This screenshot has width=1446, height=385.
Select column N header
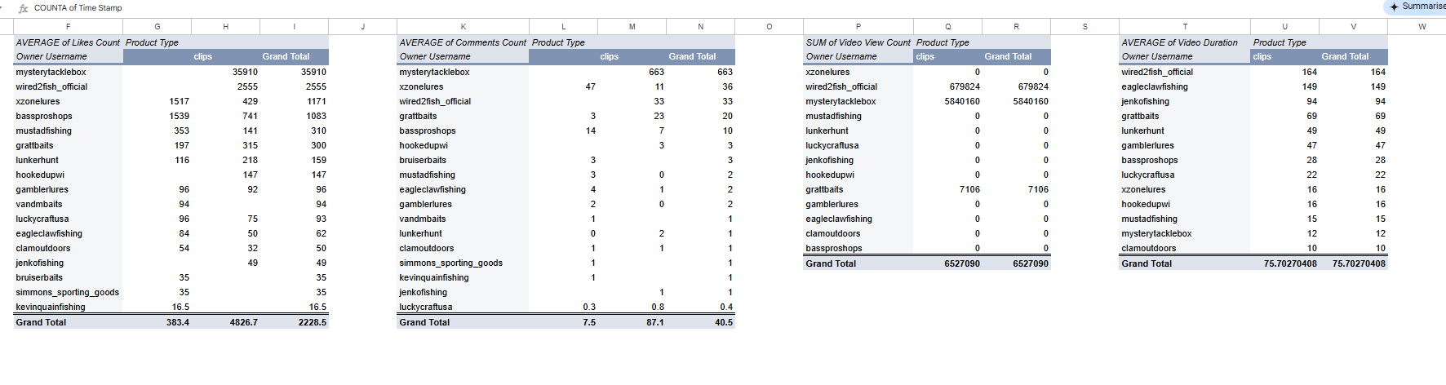pos(701,26)
